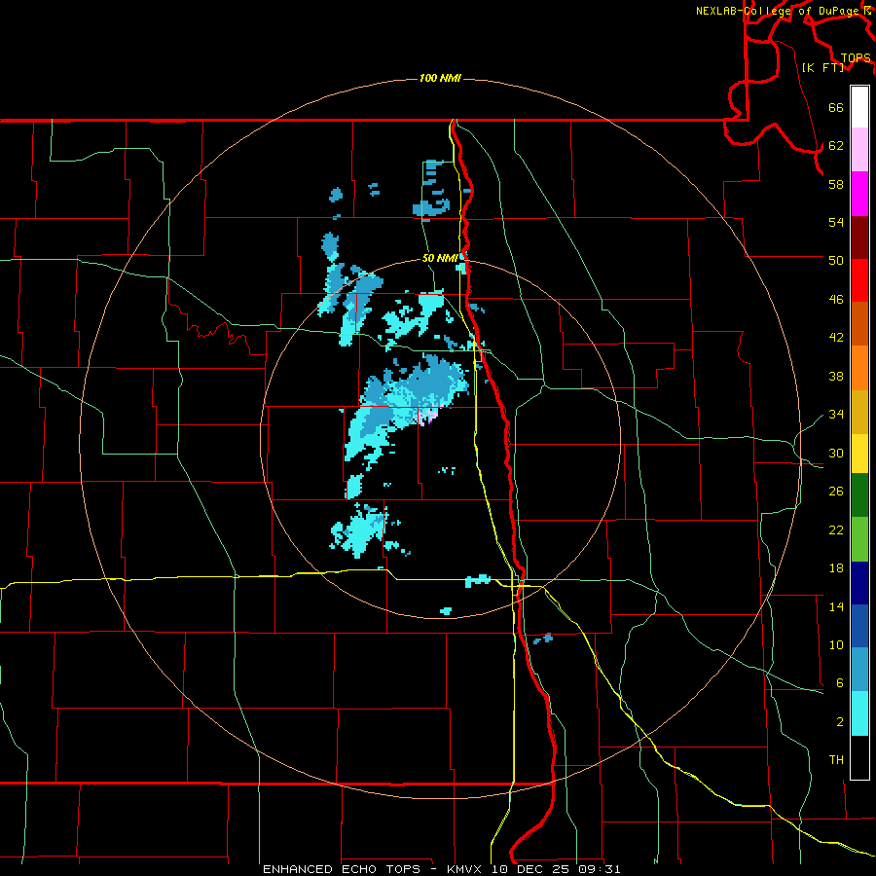Click the legend label 'TH'
This screenshot has width=876, height=876.
pos(836,760)
